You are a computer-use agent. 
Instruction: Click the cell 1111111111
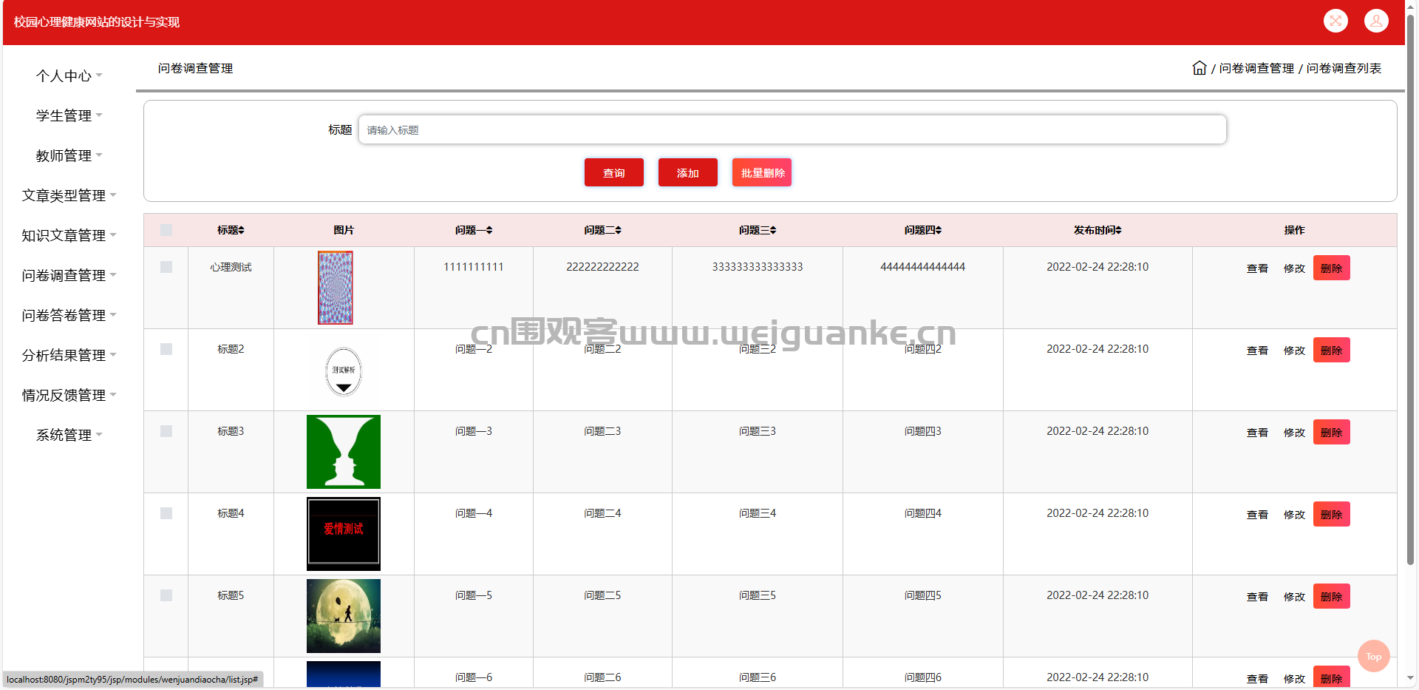[474, 267]
